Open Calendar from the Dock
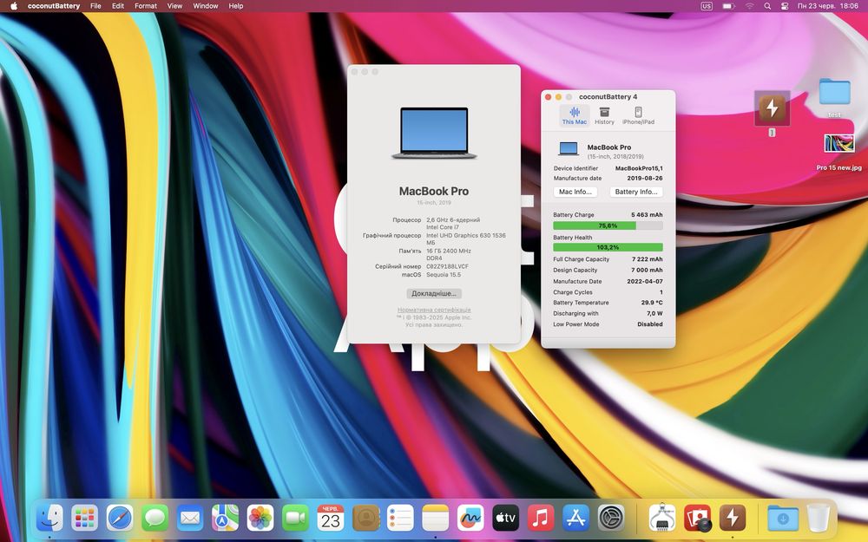The image size is (868, 542). 331,519
